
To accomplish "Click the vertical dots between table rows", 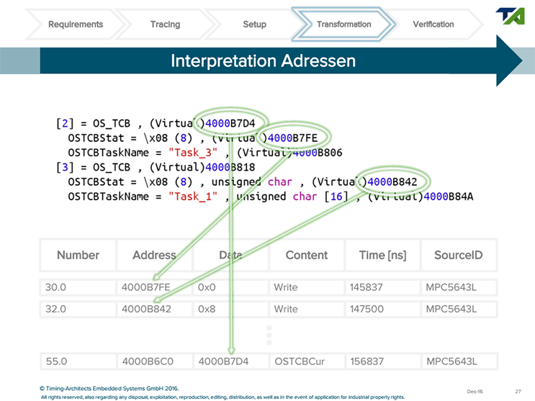I will (269, 336).
